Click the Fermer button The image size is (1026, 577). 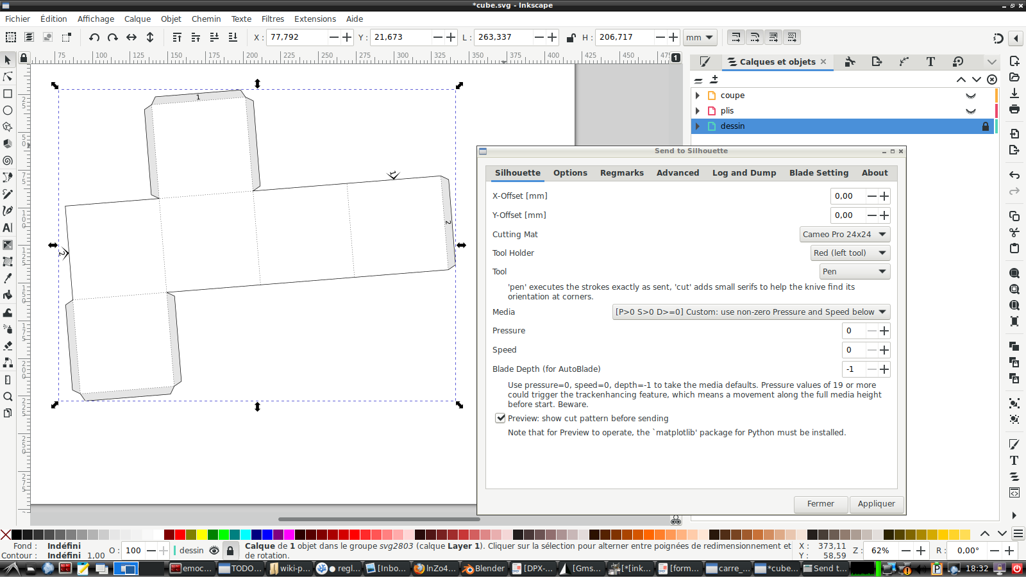coord(820,504)
